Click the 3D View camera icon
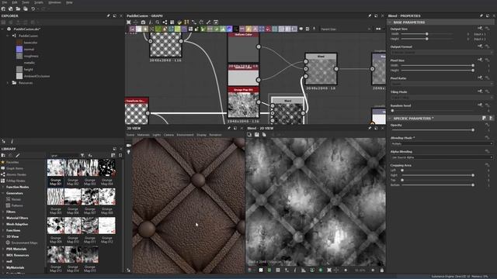Screen dimensions: 497x279 coord(129,146)
